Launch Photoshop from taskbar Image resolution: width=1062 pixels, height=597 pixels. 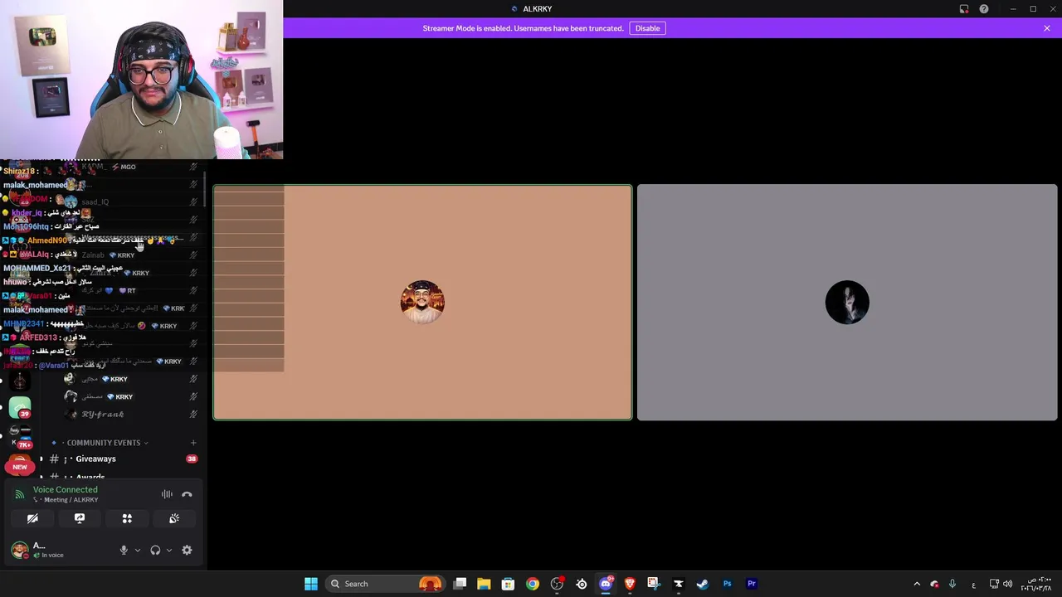[x=728, y=584]
